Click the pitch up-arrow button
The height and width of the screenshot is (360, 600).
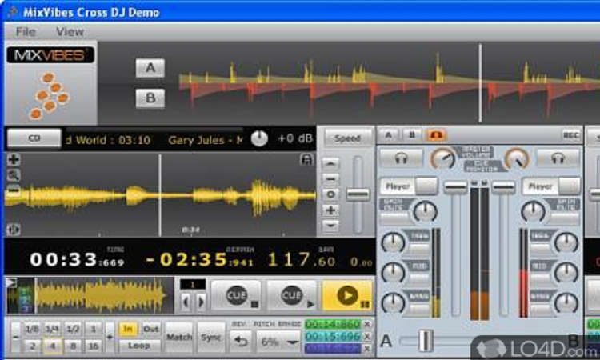pyautogui.click(x=330, y=164)
